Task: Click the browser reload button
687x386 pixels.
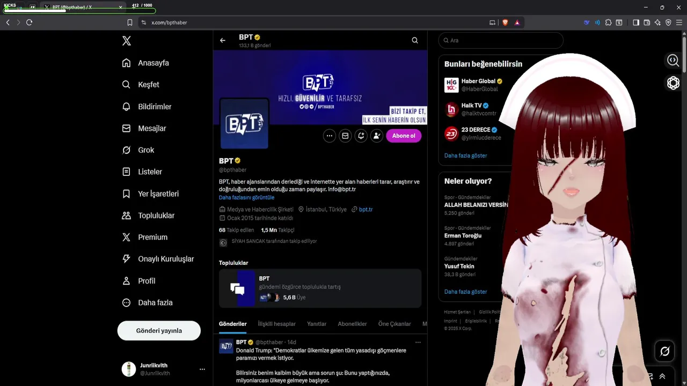Action: [29, 23]
